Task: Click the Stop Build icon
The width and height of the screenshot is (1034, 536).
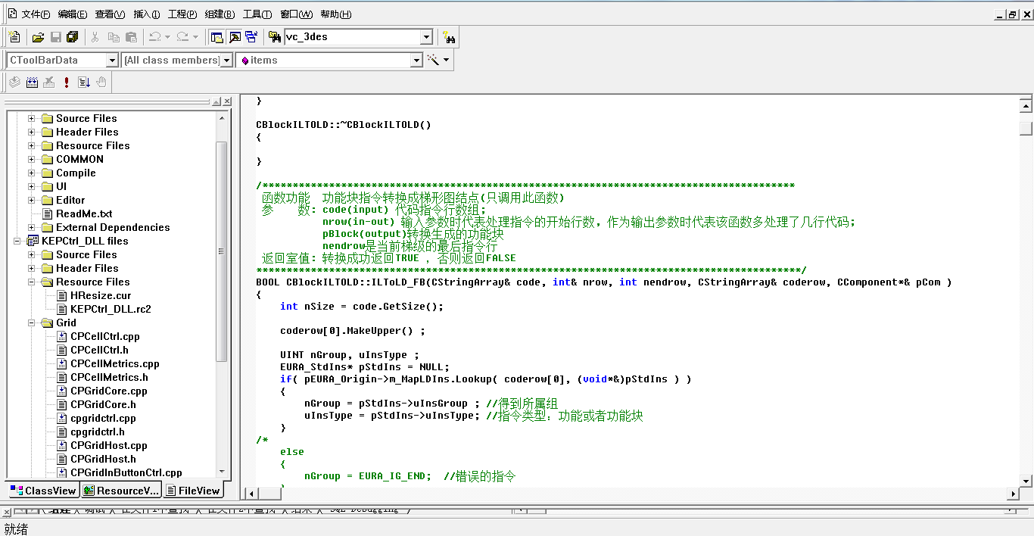Action: 49,82
